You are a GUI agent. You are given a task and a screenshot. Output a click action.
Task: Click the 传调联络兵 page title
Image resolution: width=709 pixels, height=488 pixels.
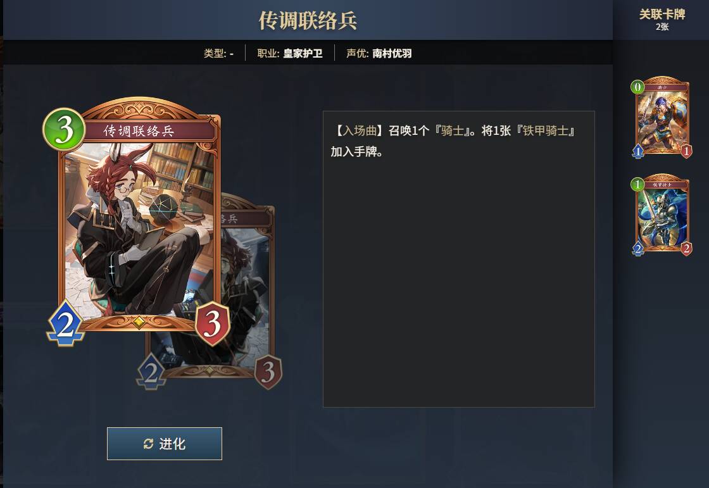(308, 20)
